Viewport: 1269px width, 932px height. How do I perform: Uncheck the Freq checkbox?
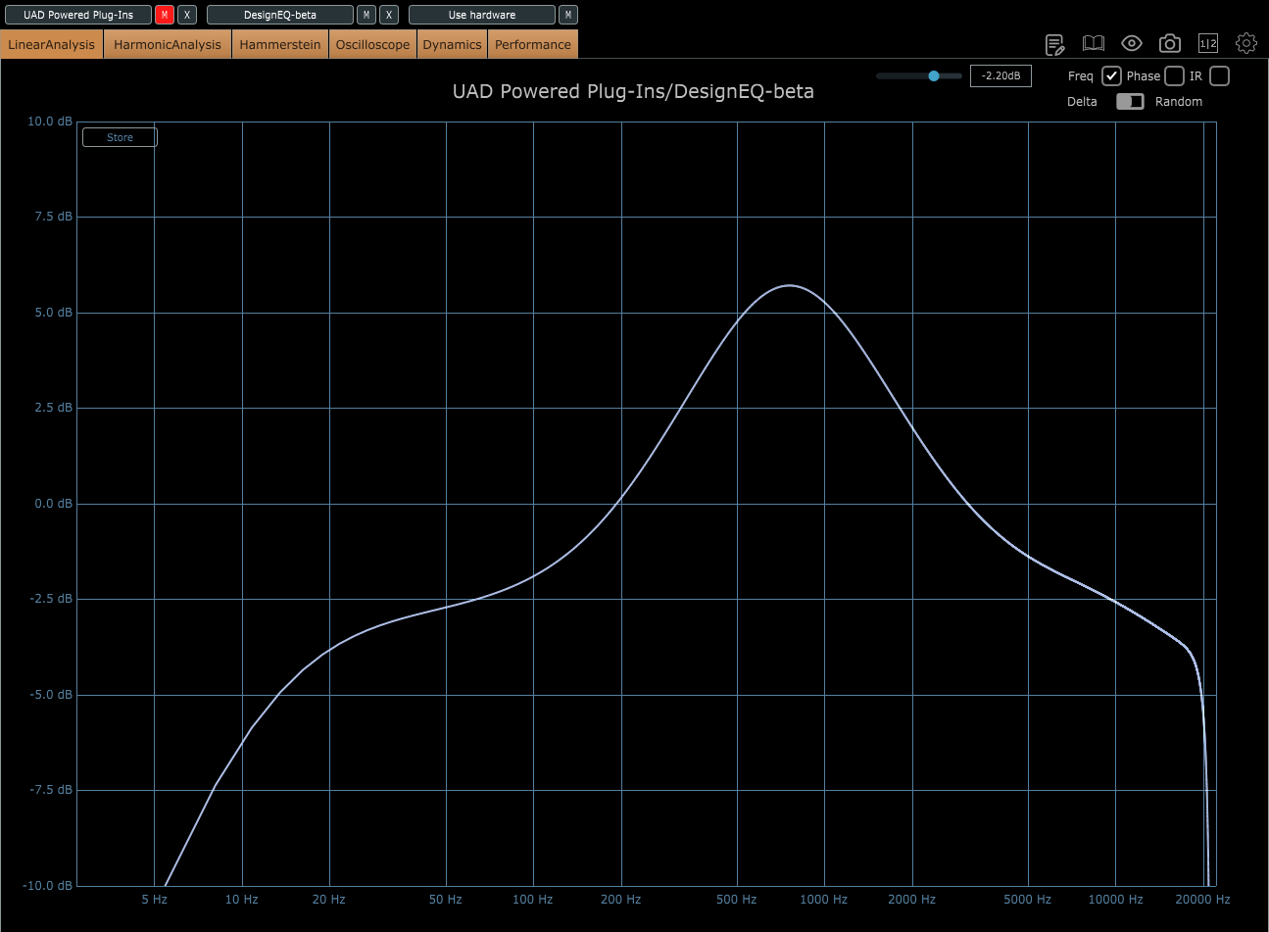(1111, 76)
